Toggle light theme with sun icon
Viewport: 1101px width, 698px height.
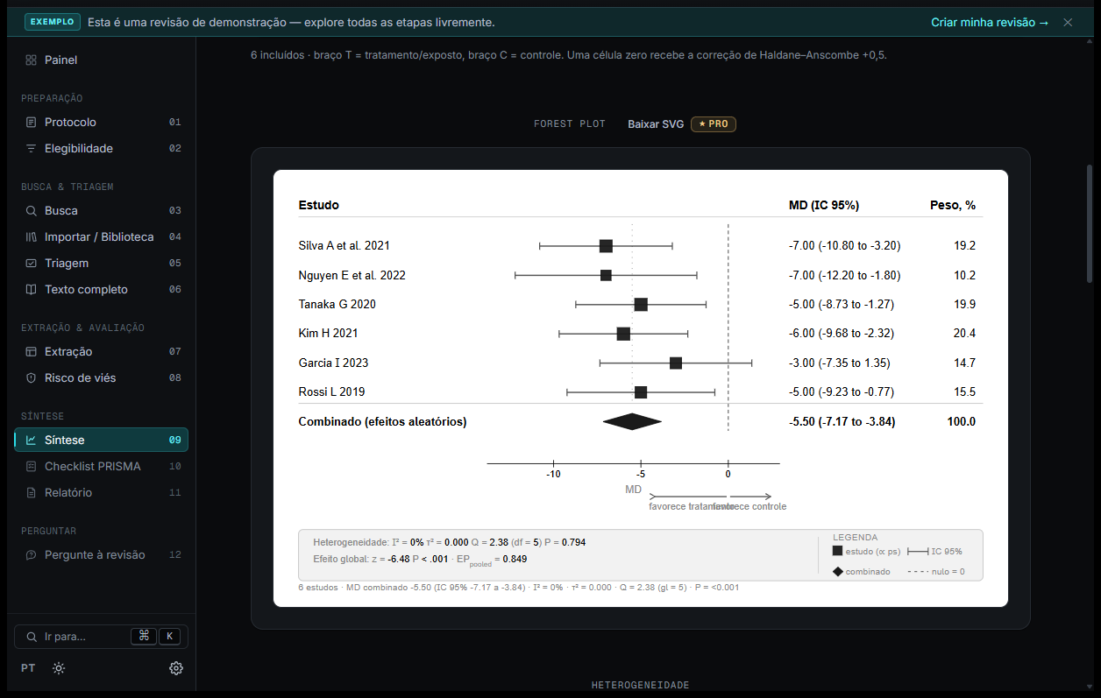(x=59, y=668)
